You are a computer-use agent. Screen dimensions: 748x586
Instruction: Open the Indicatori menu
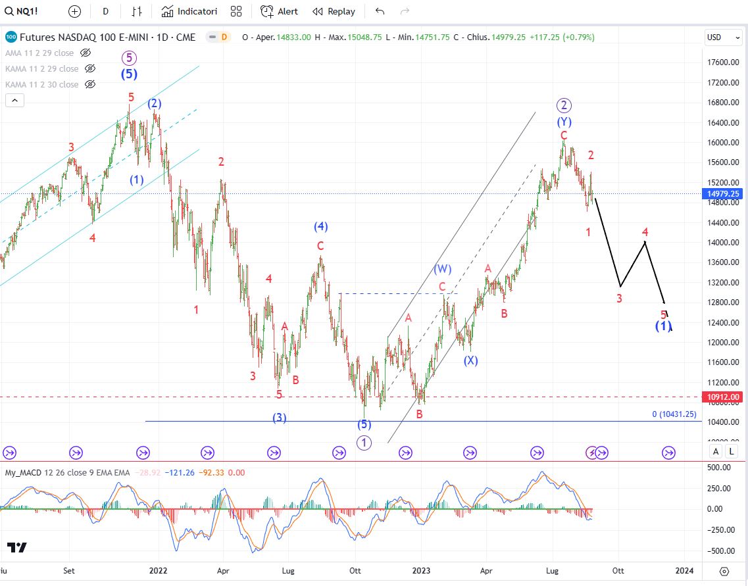pos(189,11)
